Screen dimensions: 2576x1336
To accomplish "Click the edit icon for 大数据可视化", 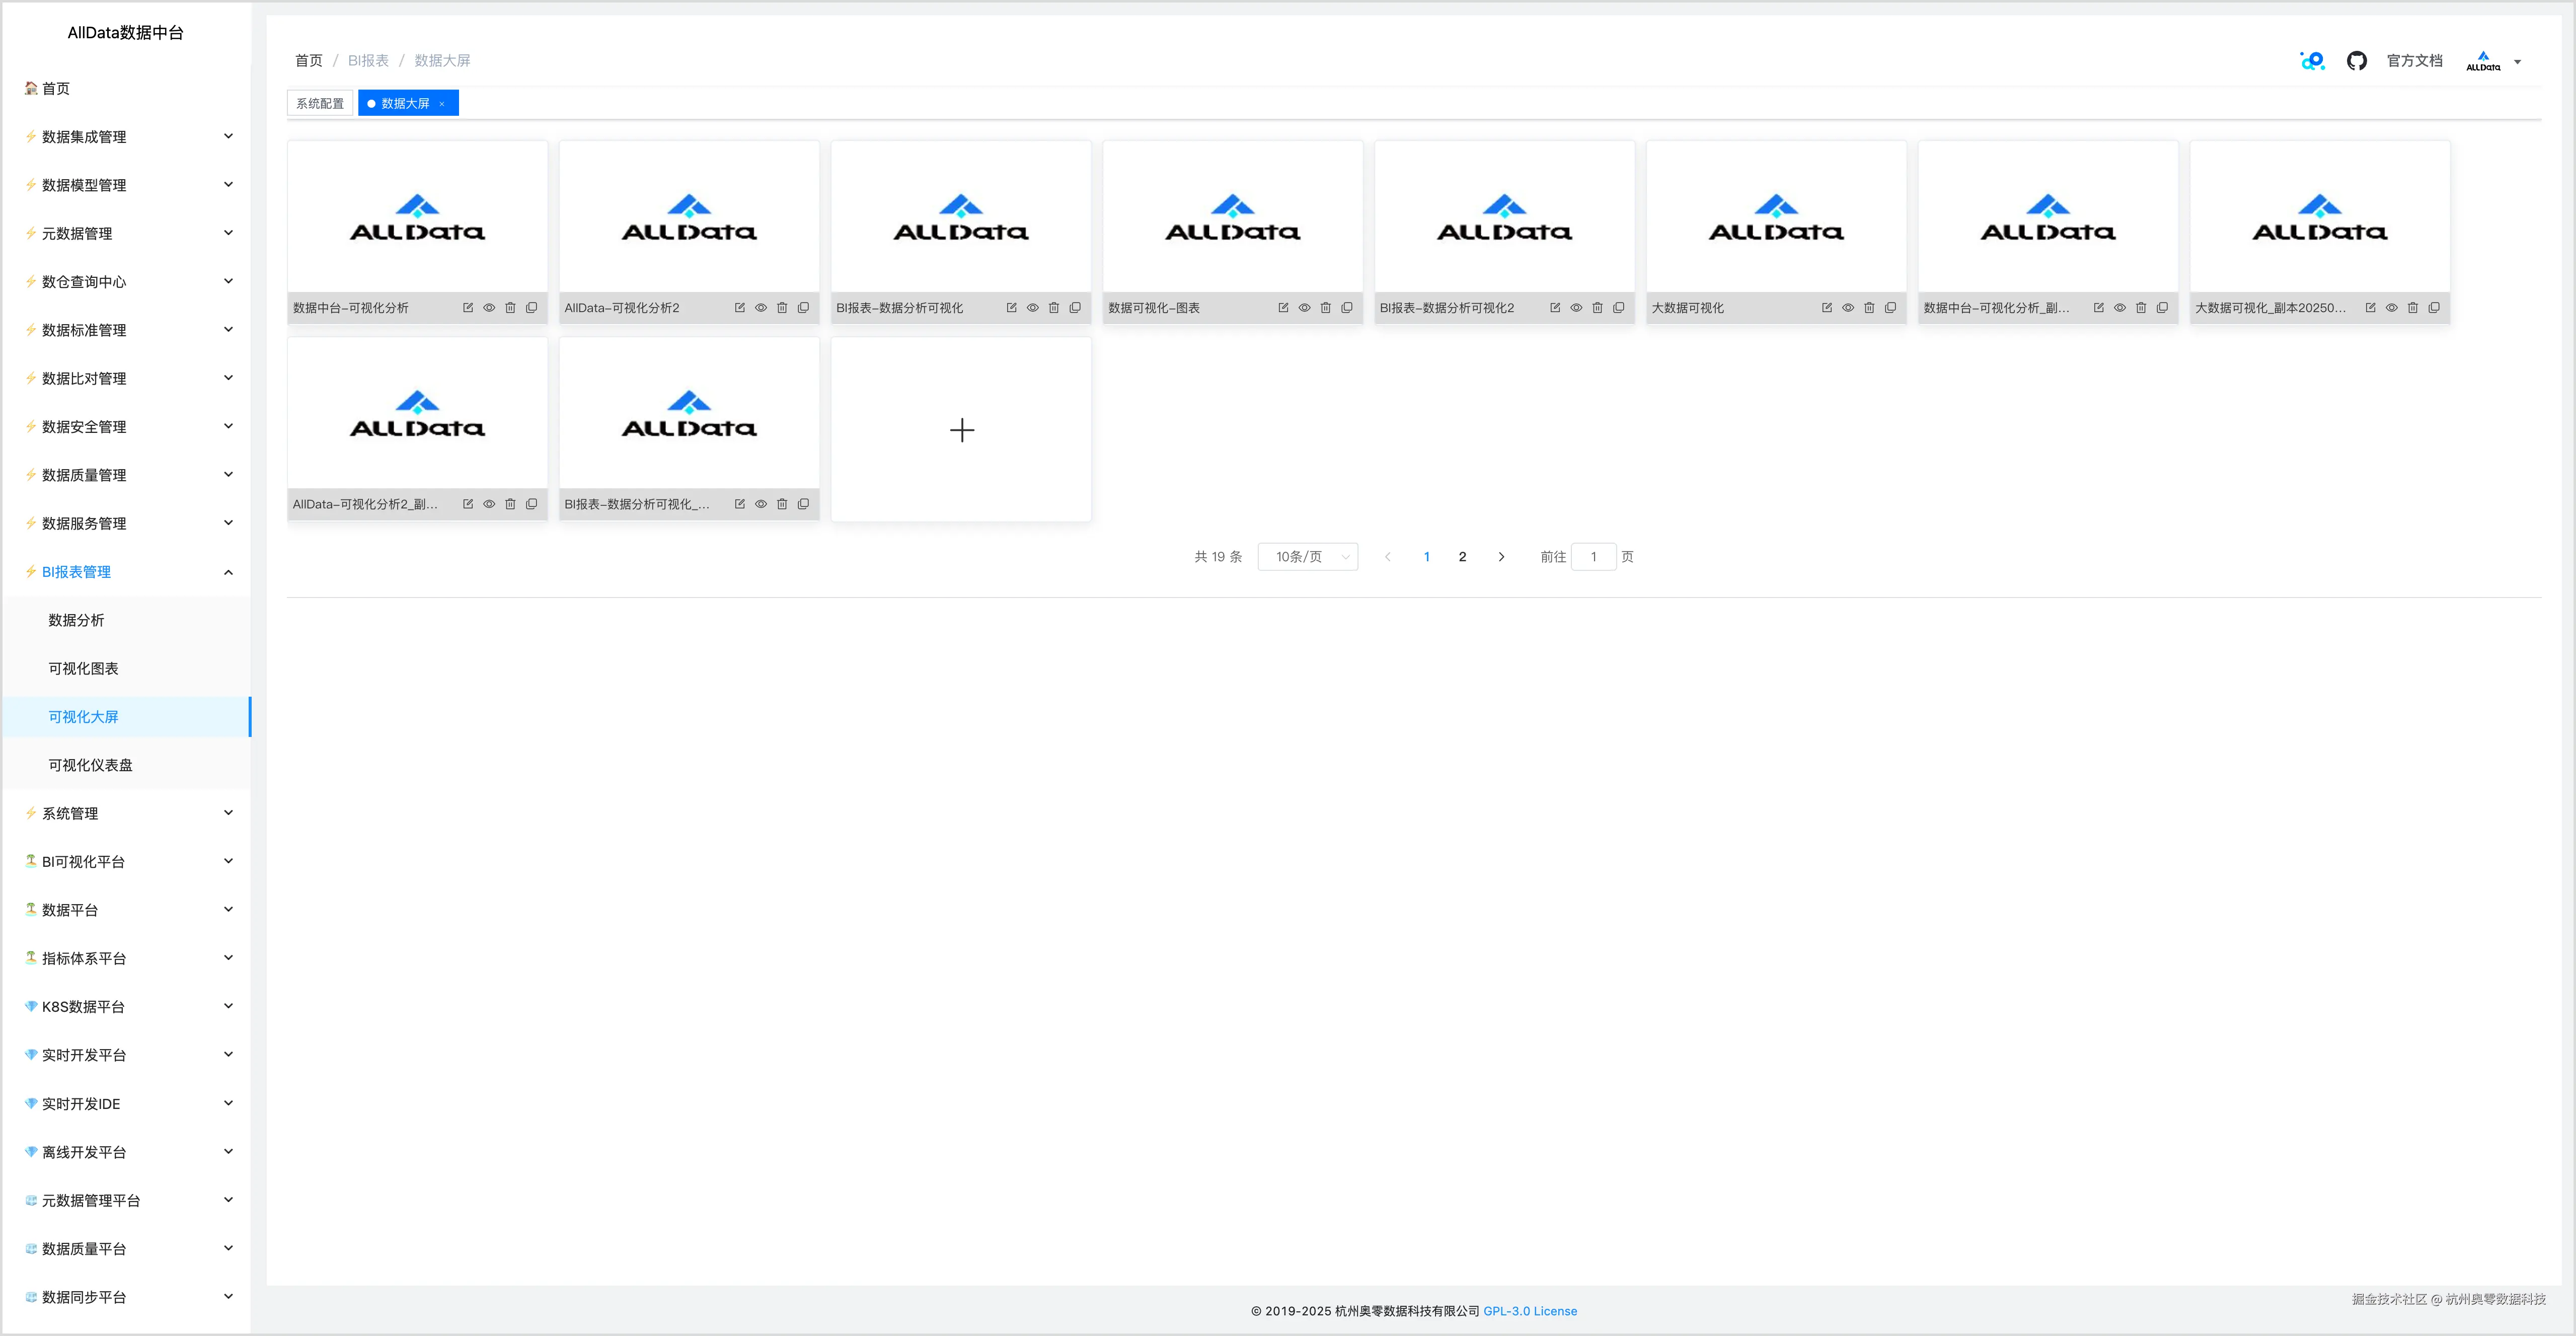I will [1826, 308].
